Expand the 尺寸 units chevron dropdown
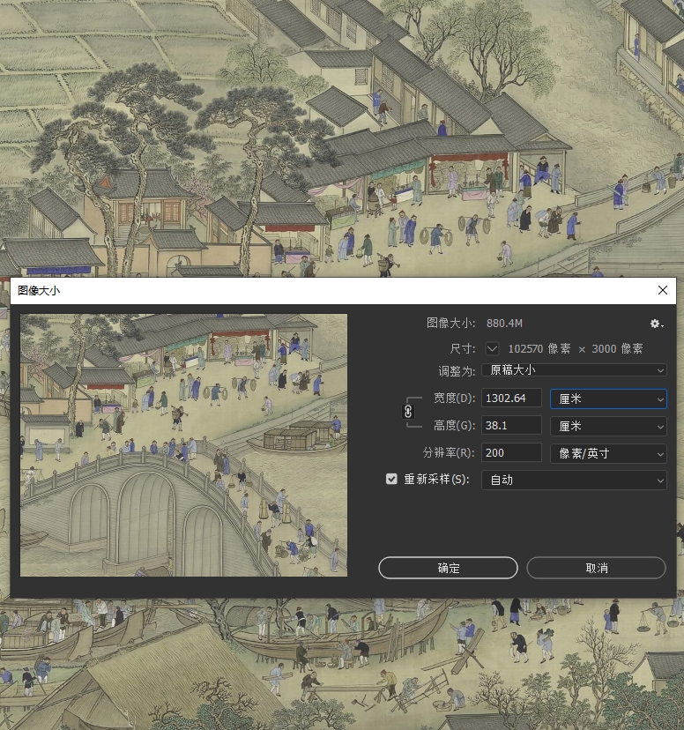This screenshot has height=730, width=684. (x=493, y=349)
